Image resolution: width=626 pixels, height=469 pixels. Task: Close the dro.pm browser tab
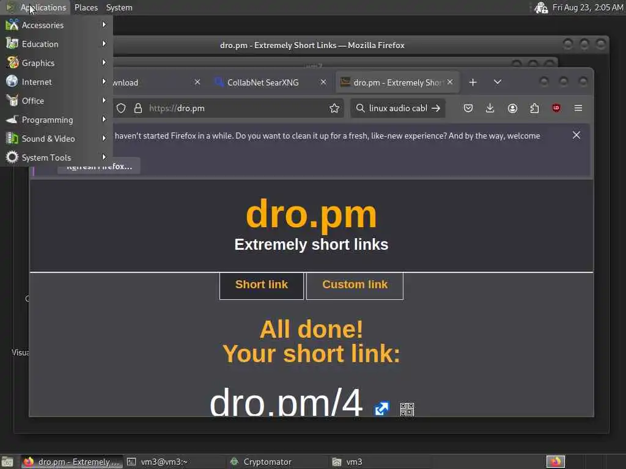click(450, 82)
